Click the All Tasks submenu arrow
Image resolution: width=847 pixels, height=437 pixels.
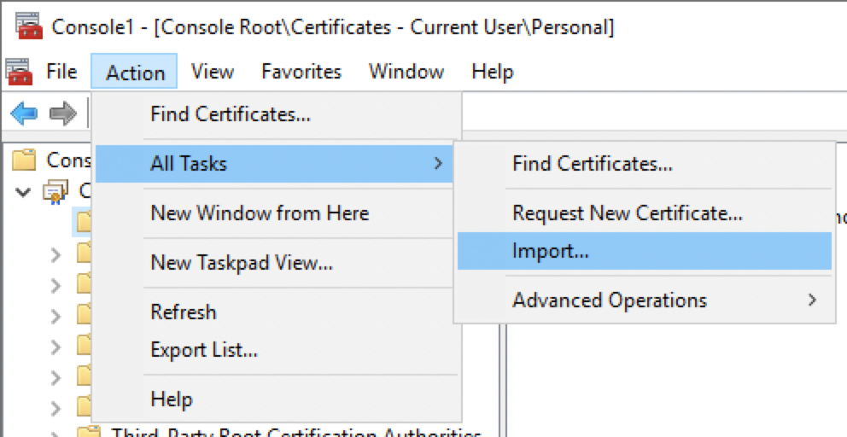[438, 163]
